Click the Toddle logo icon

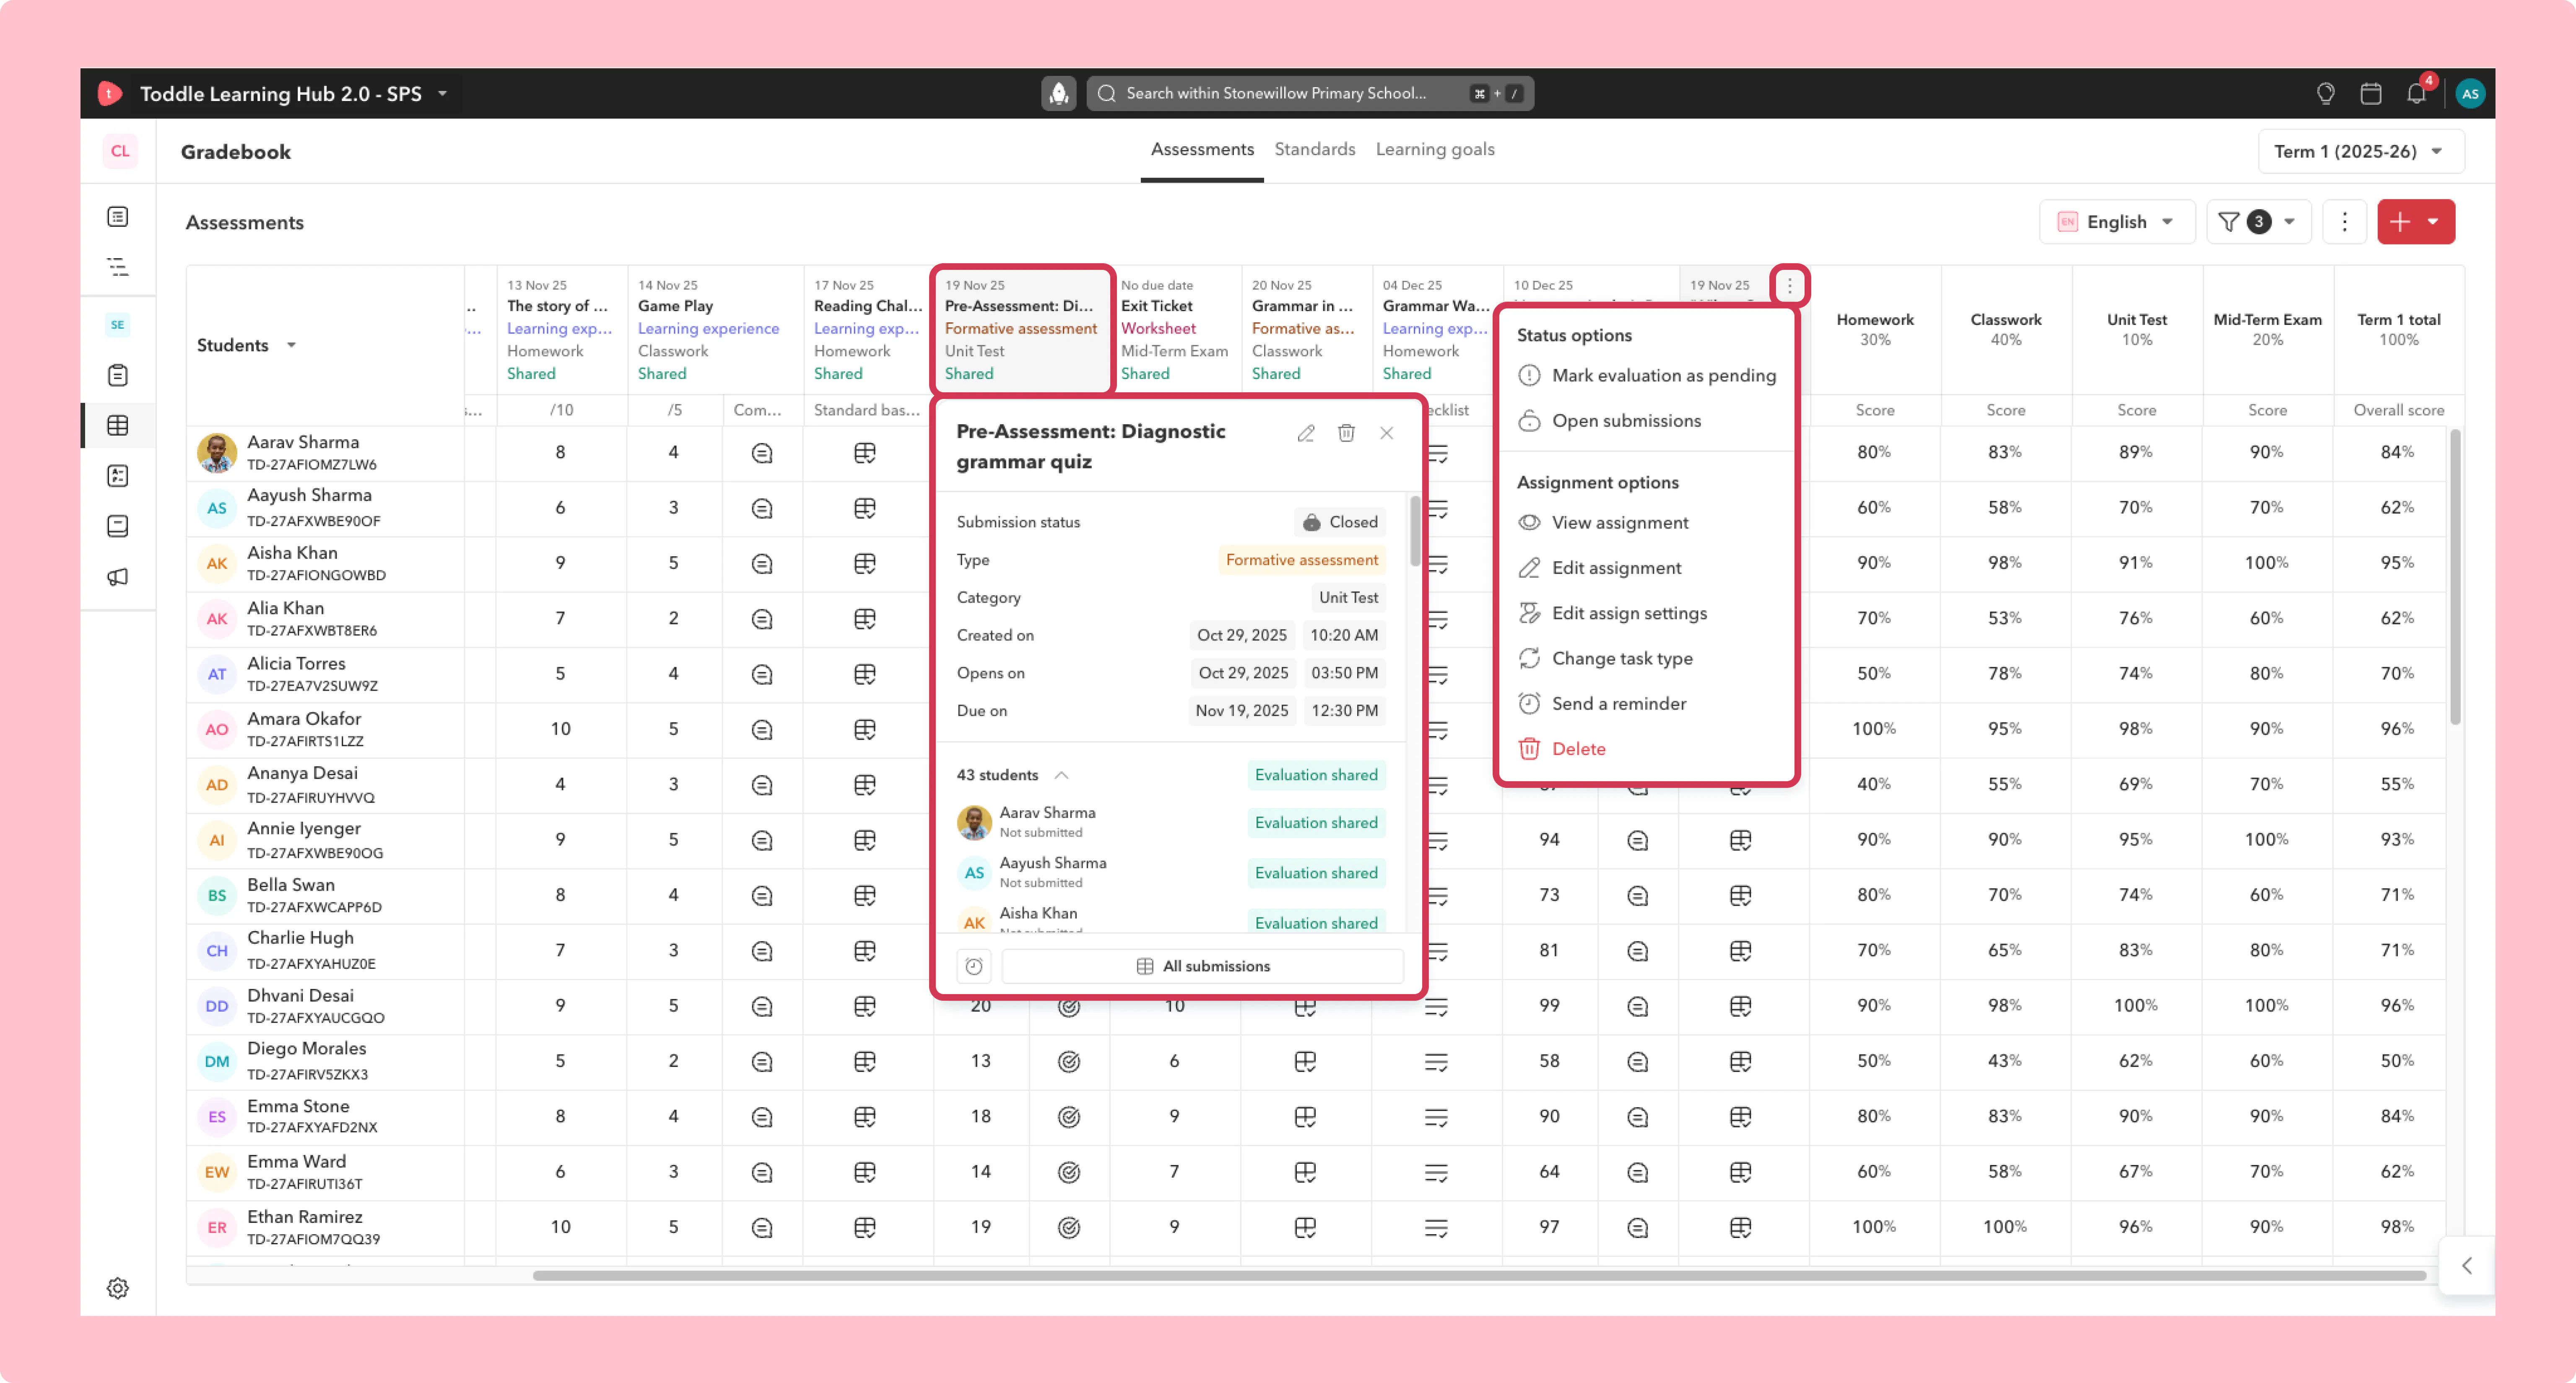click(110, 93)
